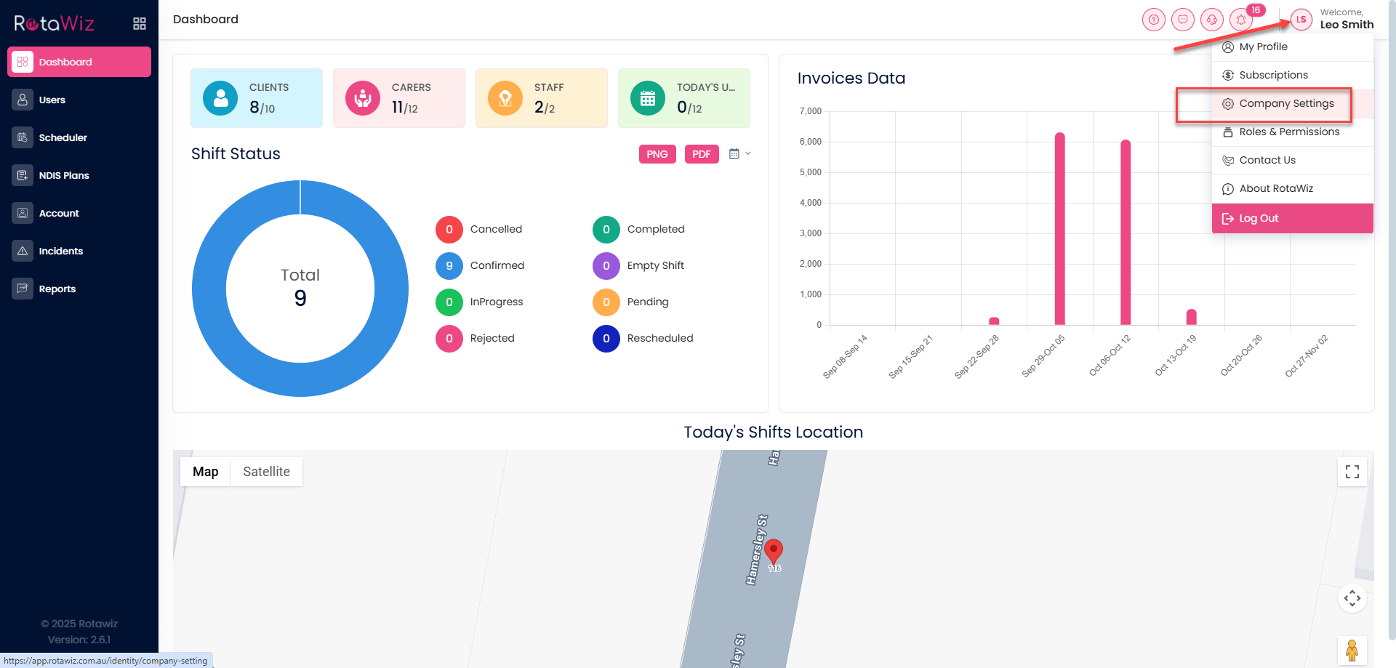Click the headset support icon

1211,20
